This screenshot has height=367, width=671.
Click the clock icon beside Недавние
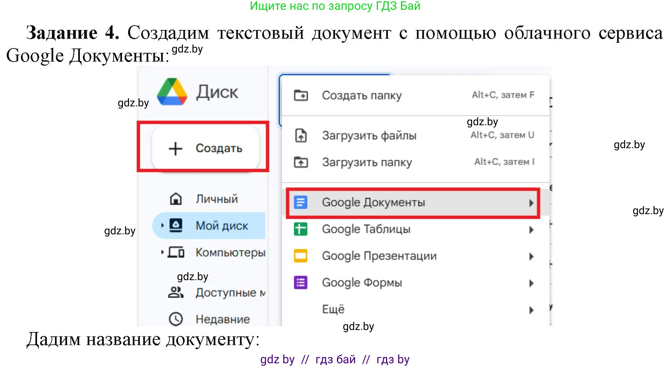click(176, 319)
